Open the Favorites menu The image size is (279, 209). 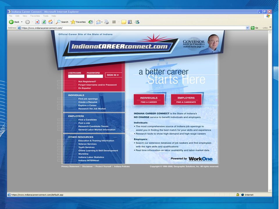tap(35, 16)
